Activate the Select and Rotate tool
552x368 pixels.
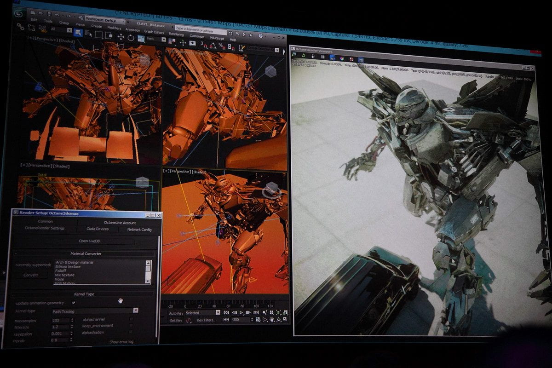tap(131, 37)
